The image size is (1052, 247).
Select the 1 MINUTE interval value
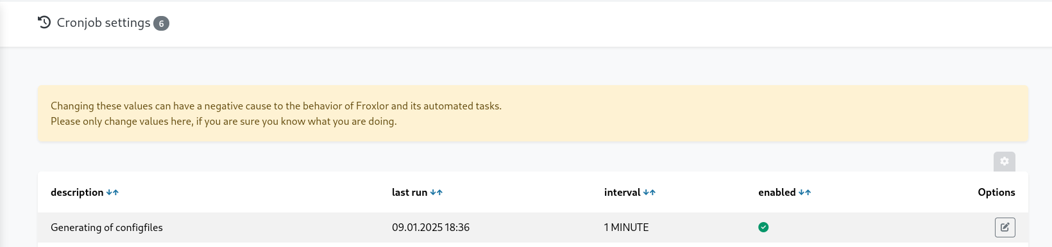tap(626, 228)
